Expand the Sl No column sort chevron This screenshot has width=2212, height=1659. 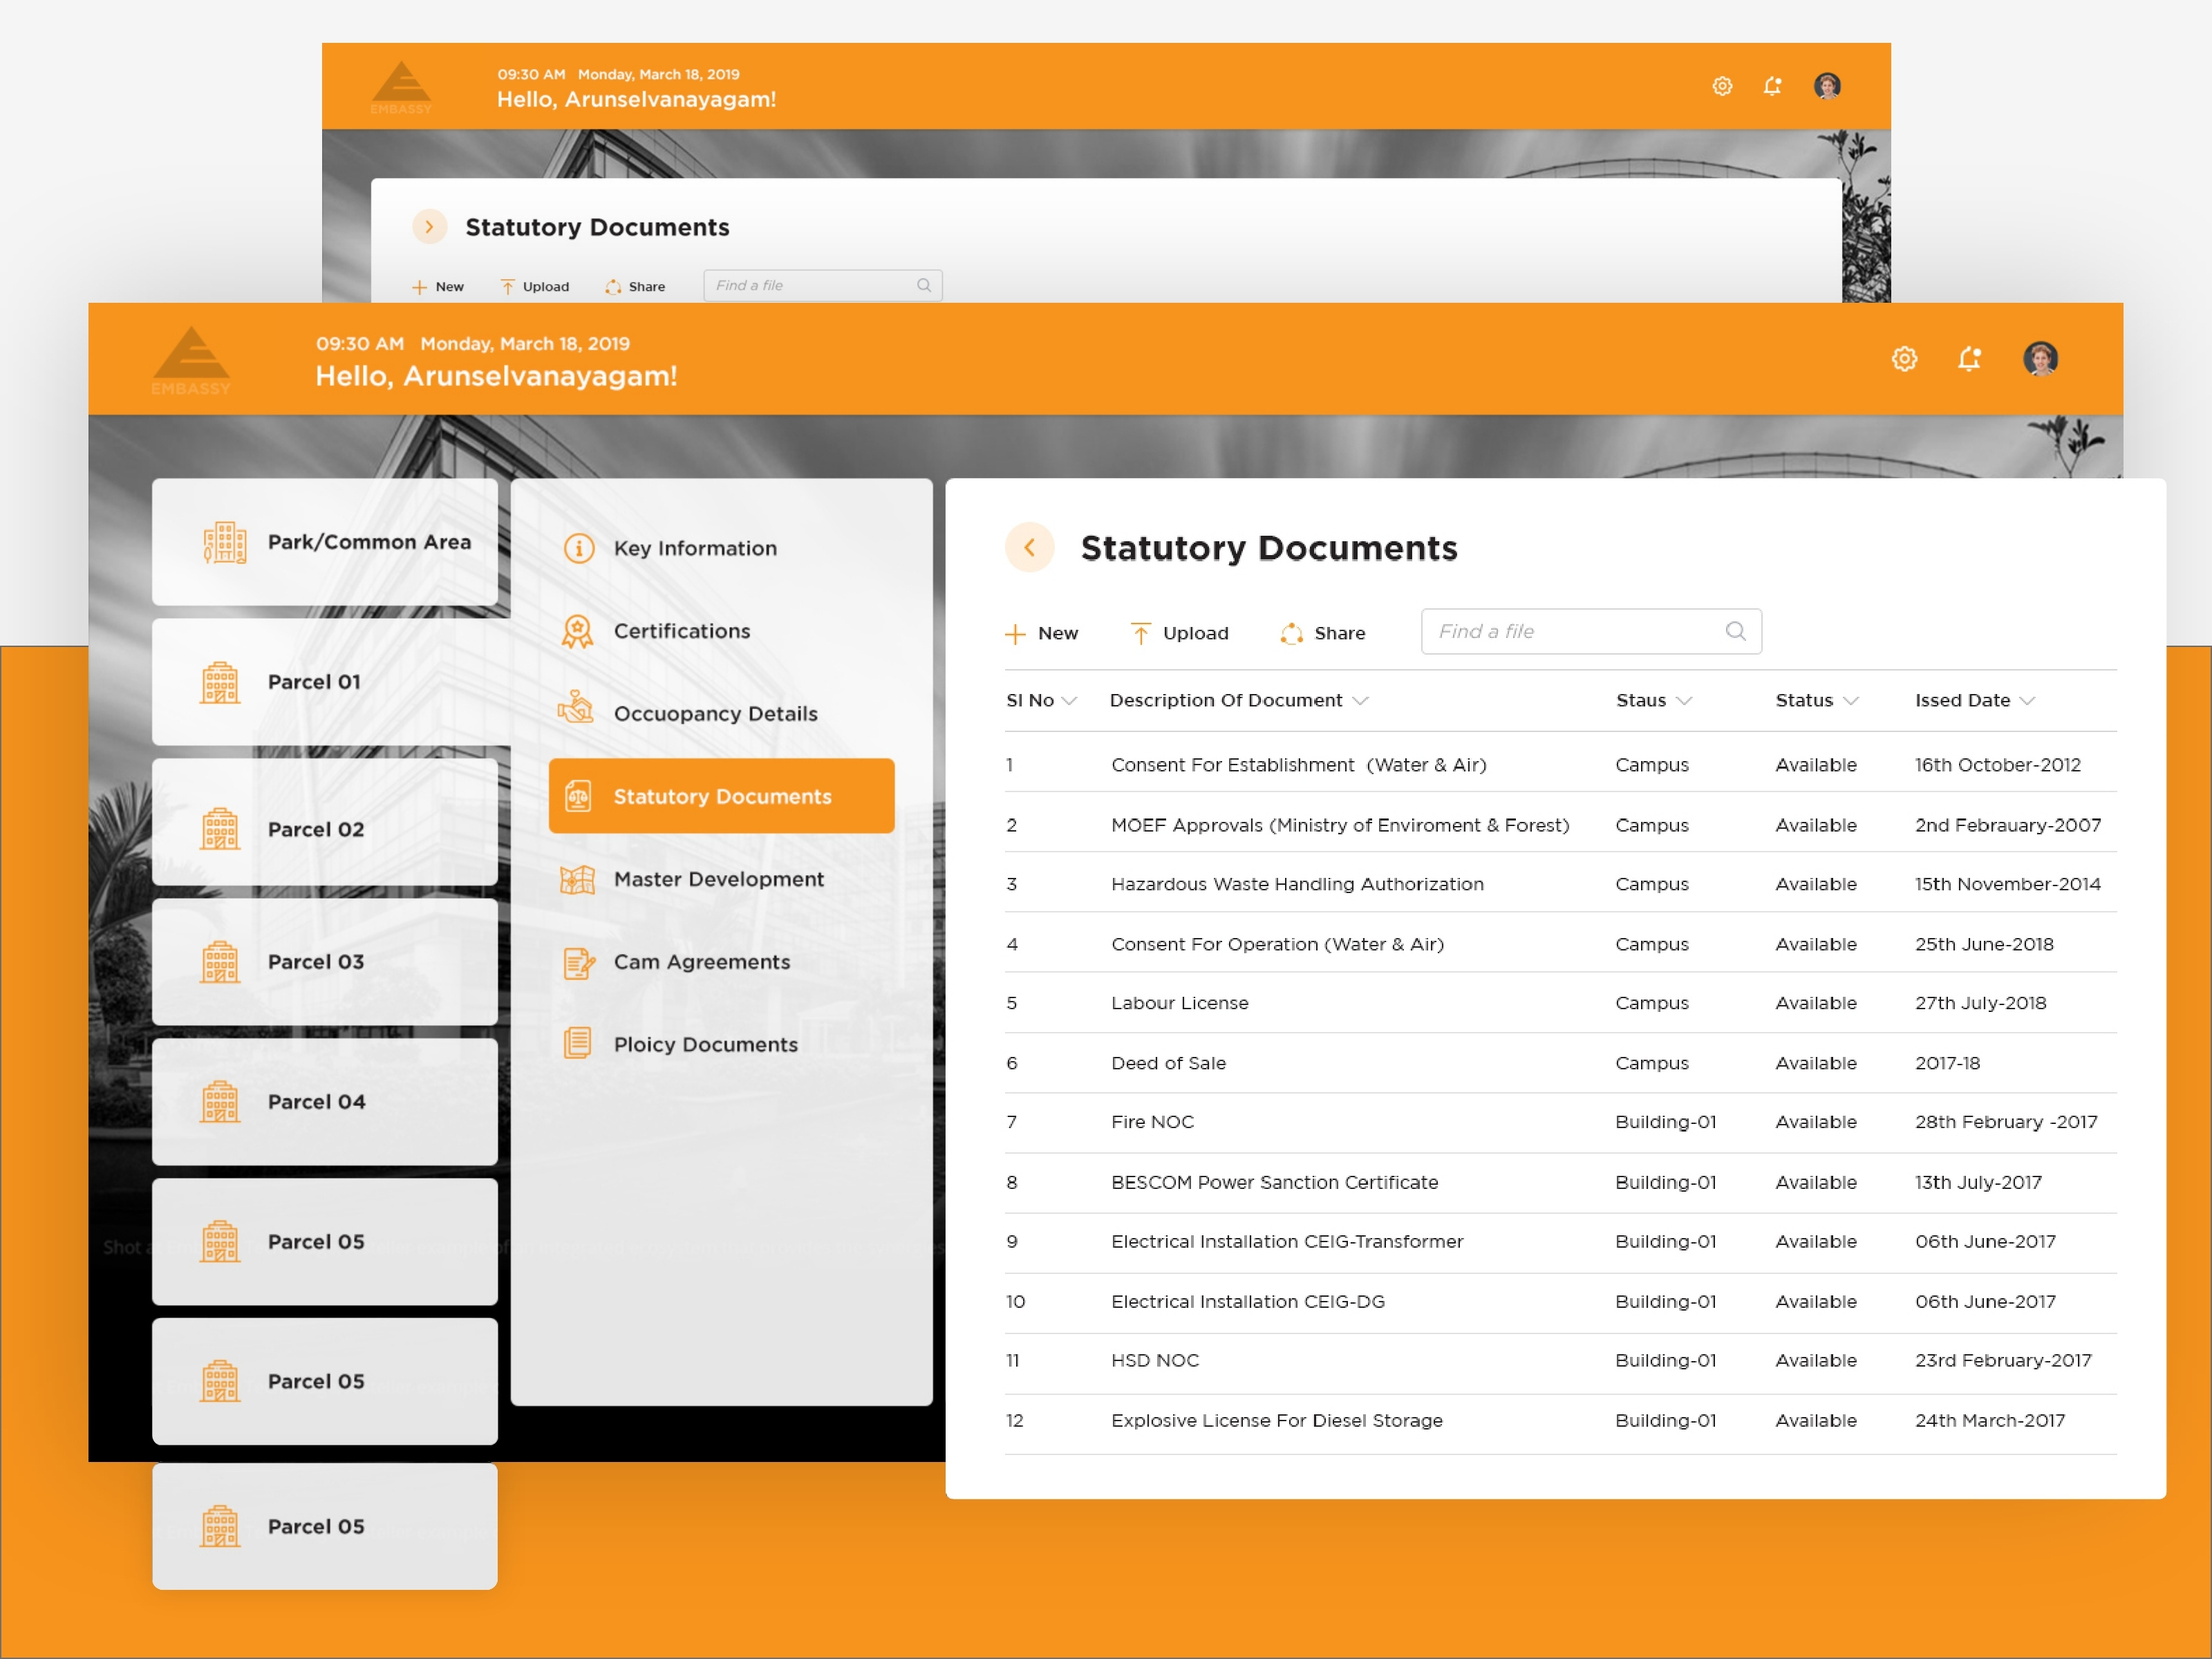pyautogui.click(x=1069, y=701)
